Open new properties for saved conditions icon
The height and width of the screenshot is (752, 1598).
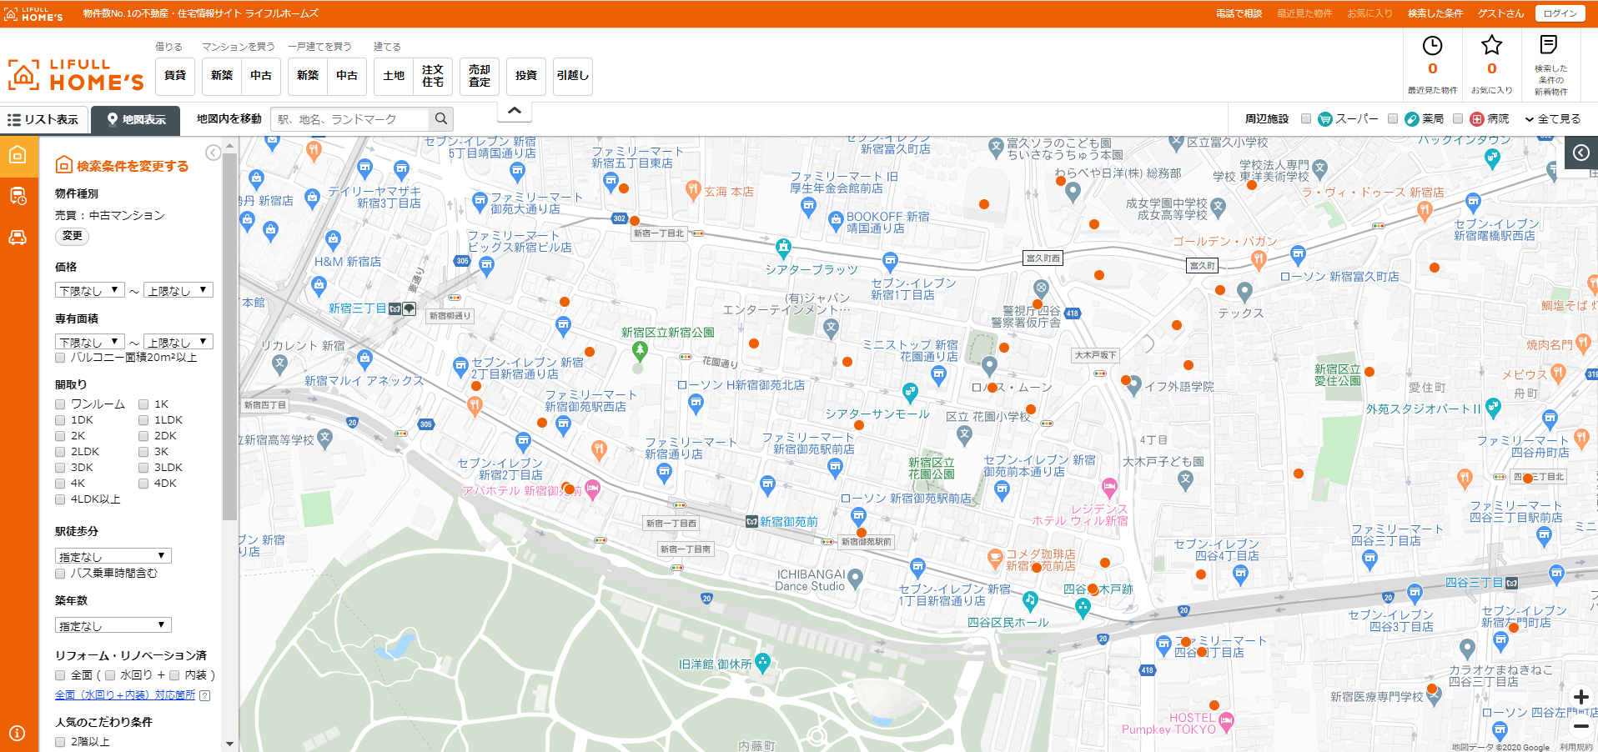1549,46
